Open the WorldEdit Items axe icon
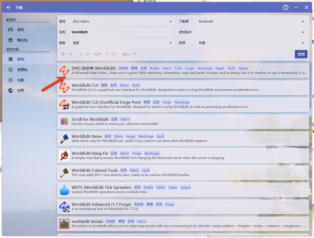The width and height of the screenshot is (314, 238). 64,139
